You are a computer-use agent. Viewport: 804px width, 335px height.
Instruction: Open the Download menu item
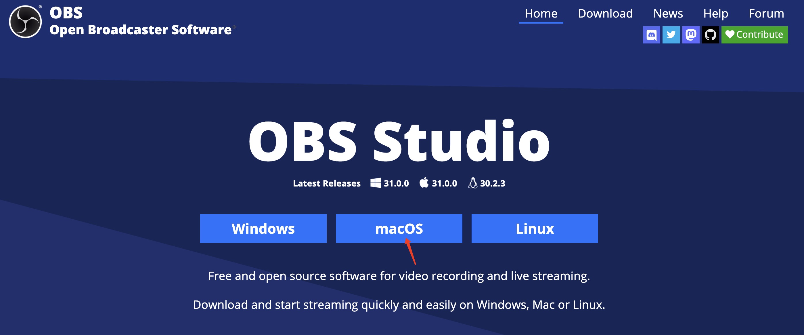(605, 14)
